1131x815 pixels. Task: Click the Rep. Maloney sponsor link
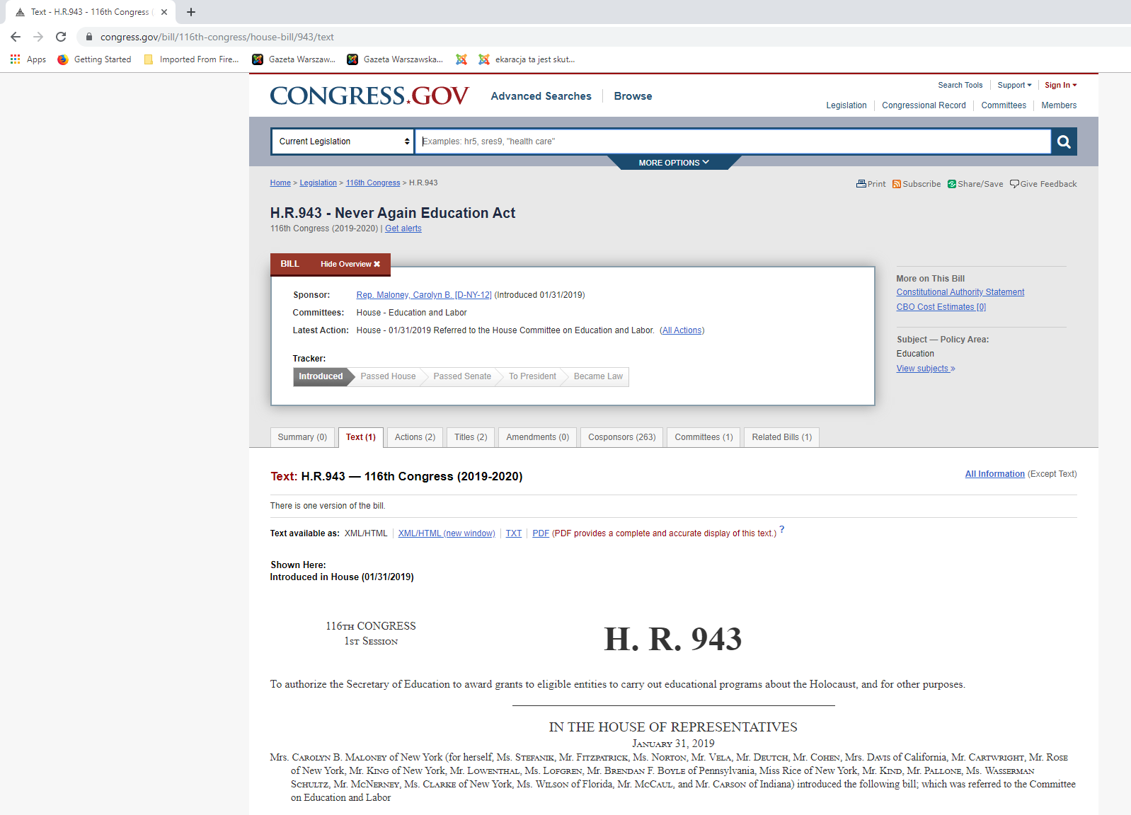(x=423, y=295)
